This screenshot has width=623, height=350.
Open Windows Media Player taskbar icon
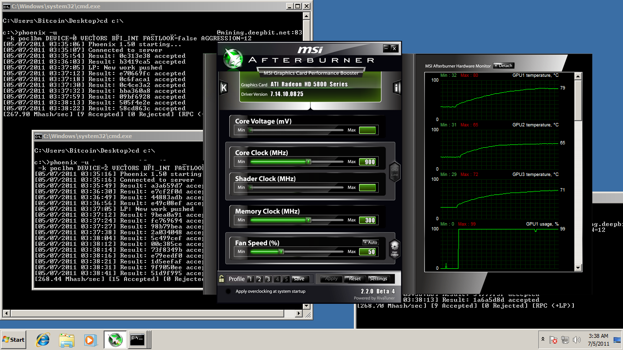90,340
